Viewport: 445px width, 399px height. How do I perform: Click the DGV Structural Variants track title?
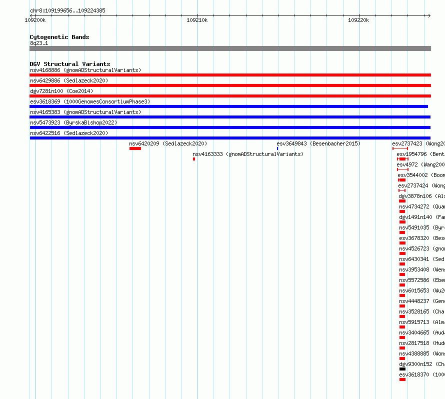pos(70,64)
